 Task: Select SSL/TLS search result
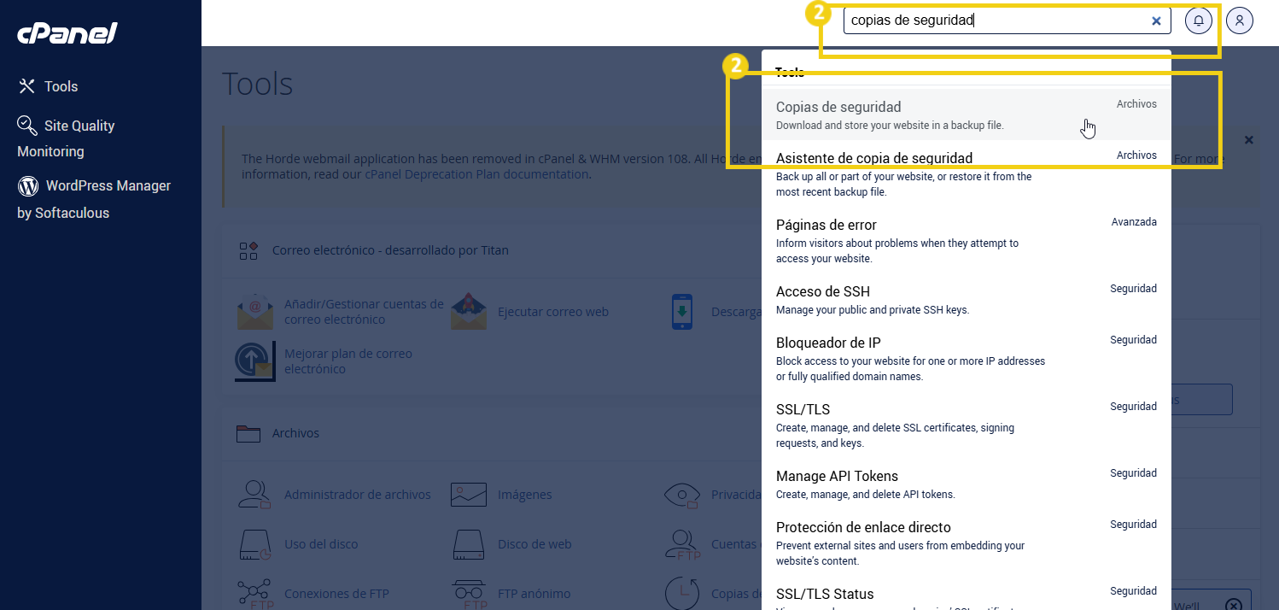pos(967,425)
